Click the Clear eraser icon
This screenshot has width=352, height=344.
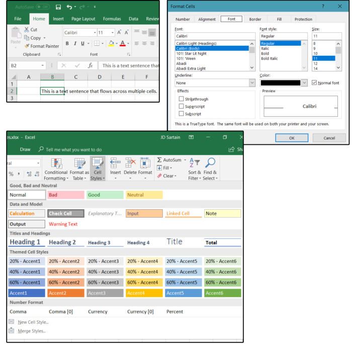(x=159, y=176)
